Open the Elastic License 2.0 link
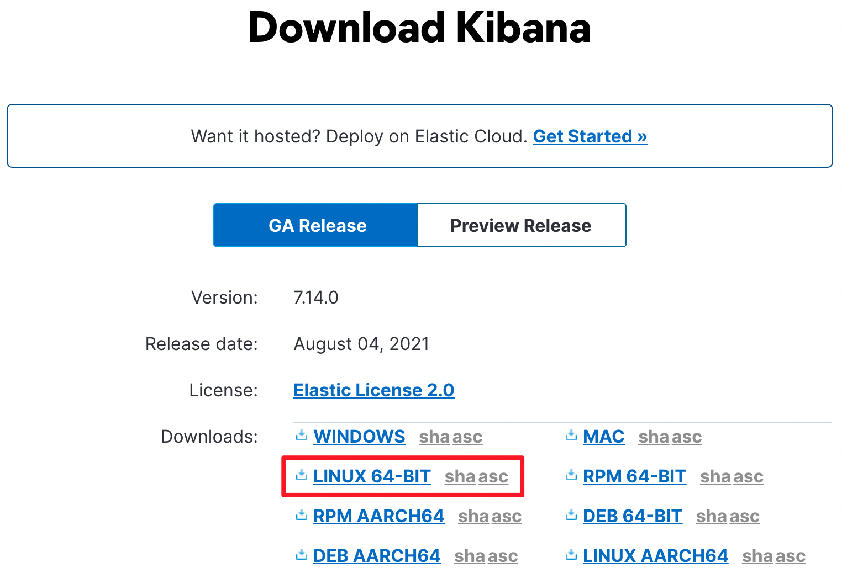The image size is (842, 584). [373, 390]
